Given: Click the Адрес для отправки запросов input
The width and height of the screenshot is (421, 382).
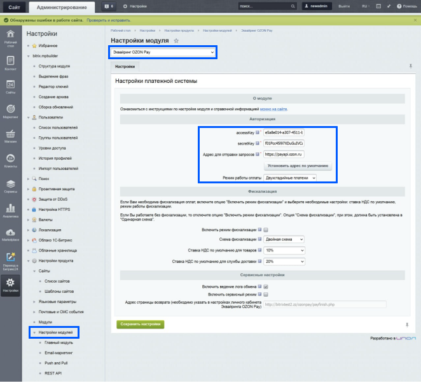Looking at the screenshot, I should [284, 154].
